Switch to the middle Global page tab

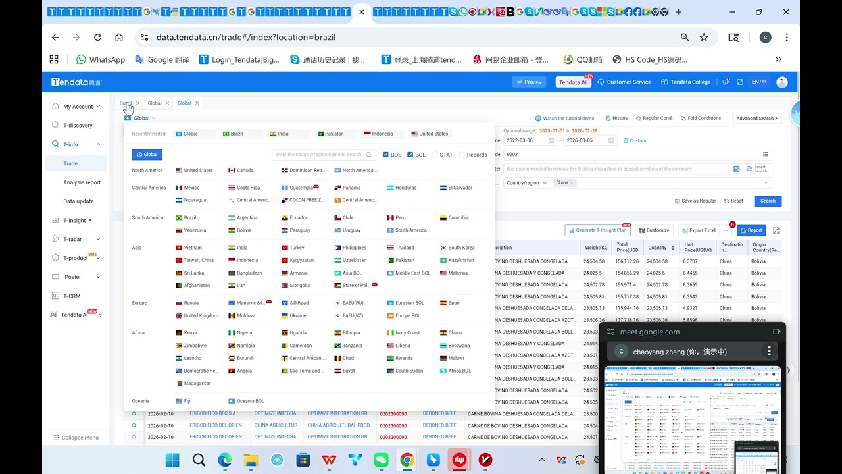point(155,103)
